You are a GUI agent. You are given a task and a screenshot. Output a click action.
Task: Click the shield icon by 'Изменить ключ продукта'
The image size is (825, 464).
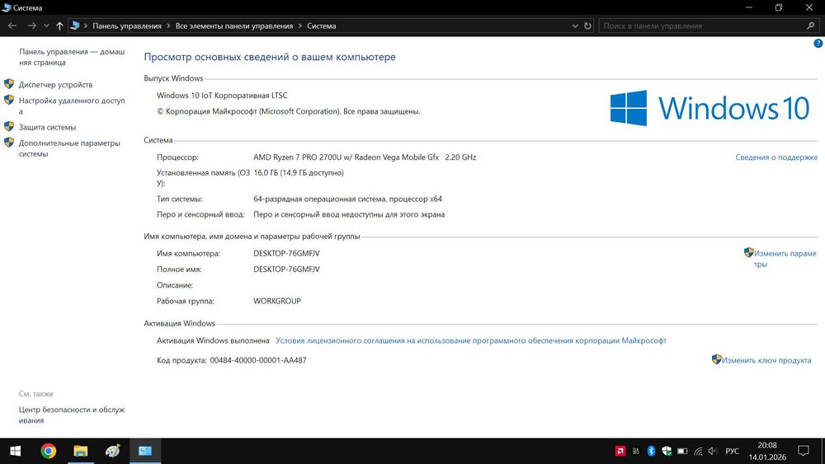click(717, 359)
